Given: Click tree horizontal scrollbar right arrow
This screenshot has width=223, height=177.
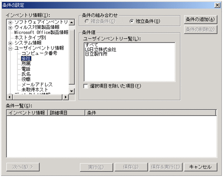Looking at the screenshot, I should (65, 97).
